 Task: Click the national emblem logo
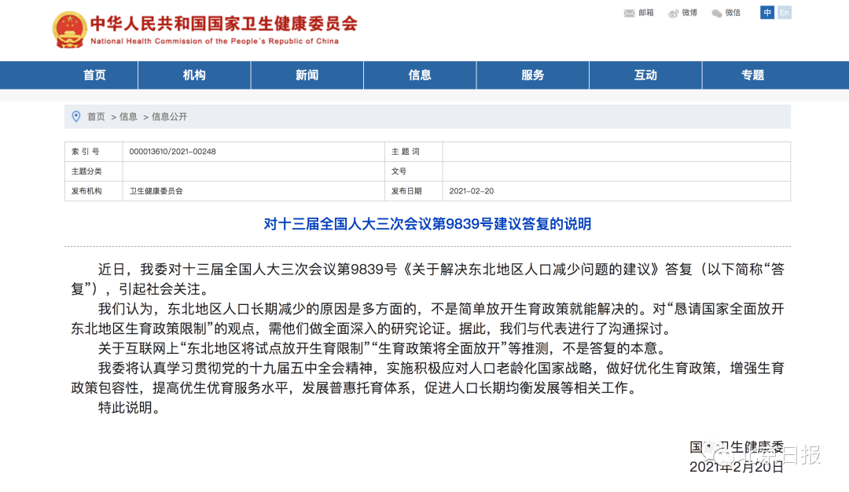(69, 30)
